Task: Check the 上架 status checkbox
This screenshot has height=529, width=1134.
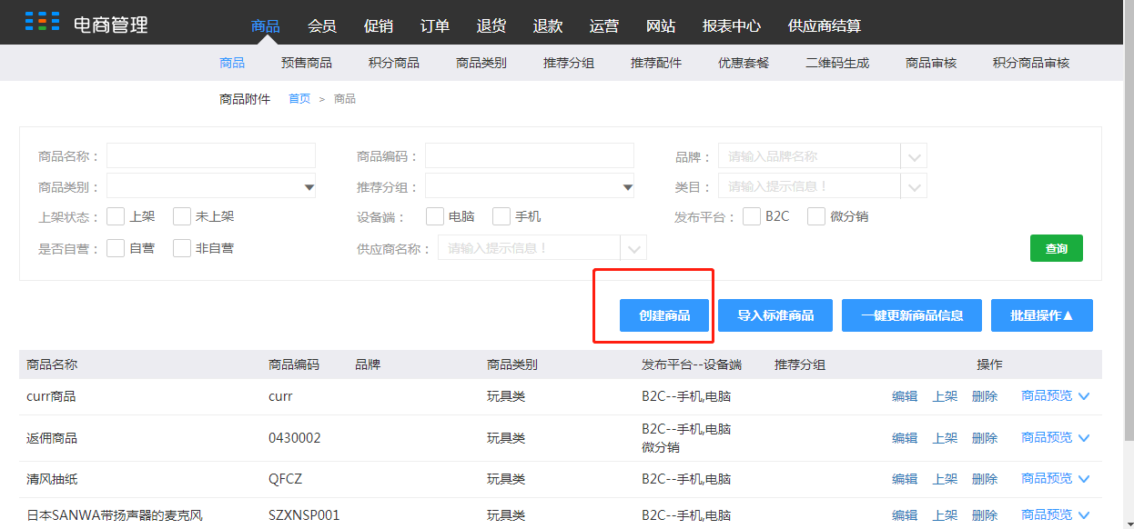Action: tap(116, 216)
